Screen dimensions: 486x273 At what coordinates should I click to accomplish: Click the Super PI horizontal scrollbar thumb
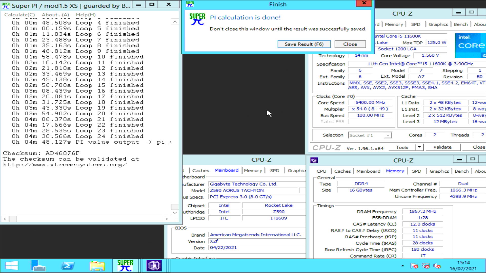tap(13, 219)
